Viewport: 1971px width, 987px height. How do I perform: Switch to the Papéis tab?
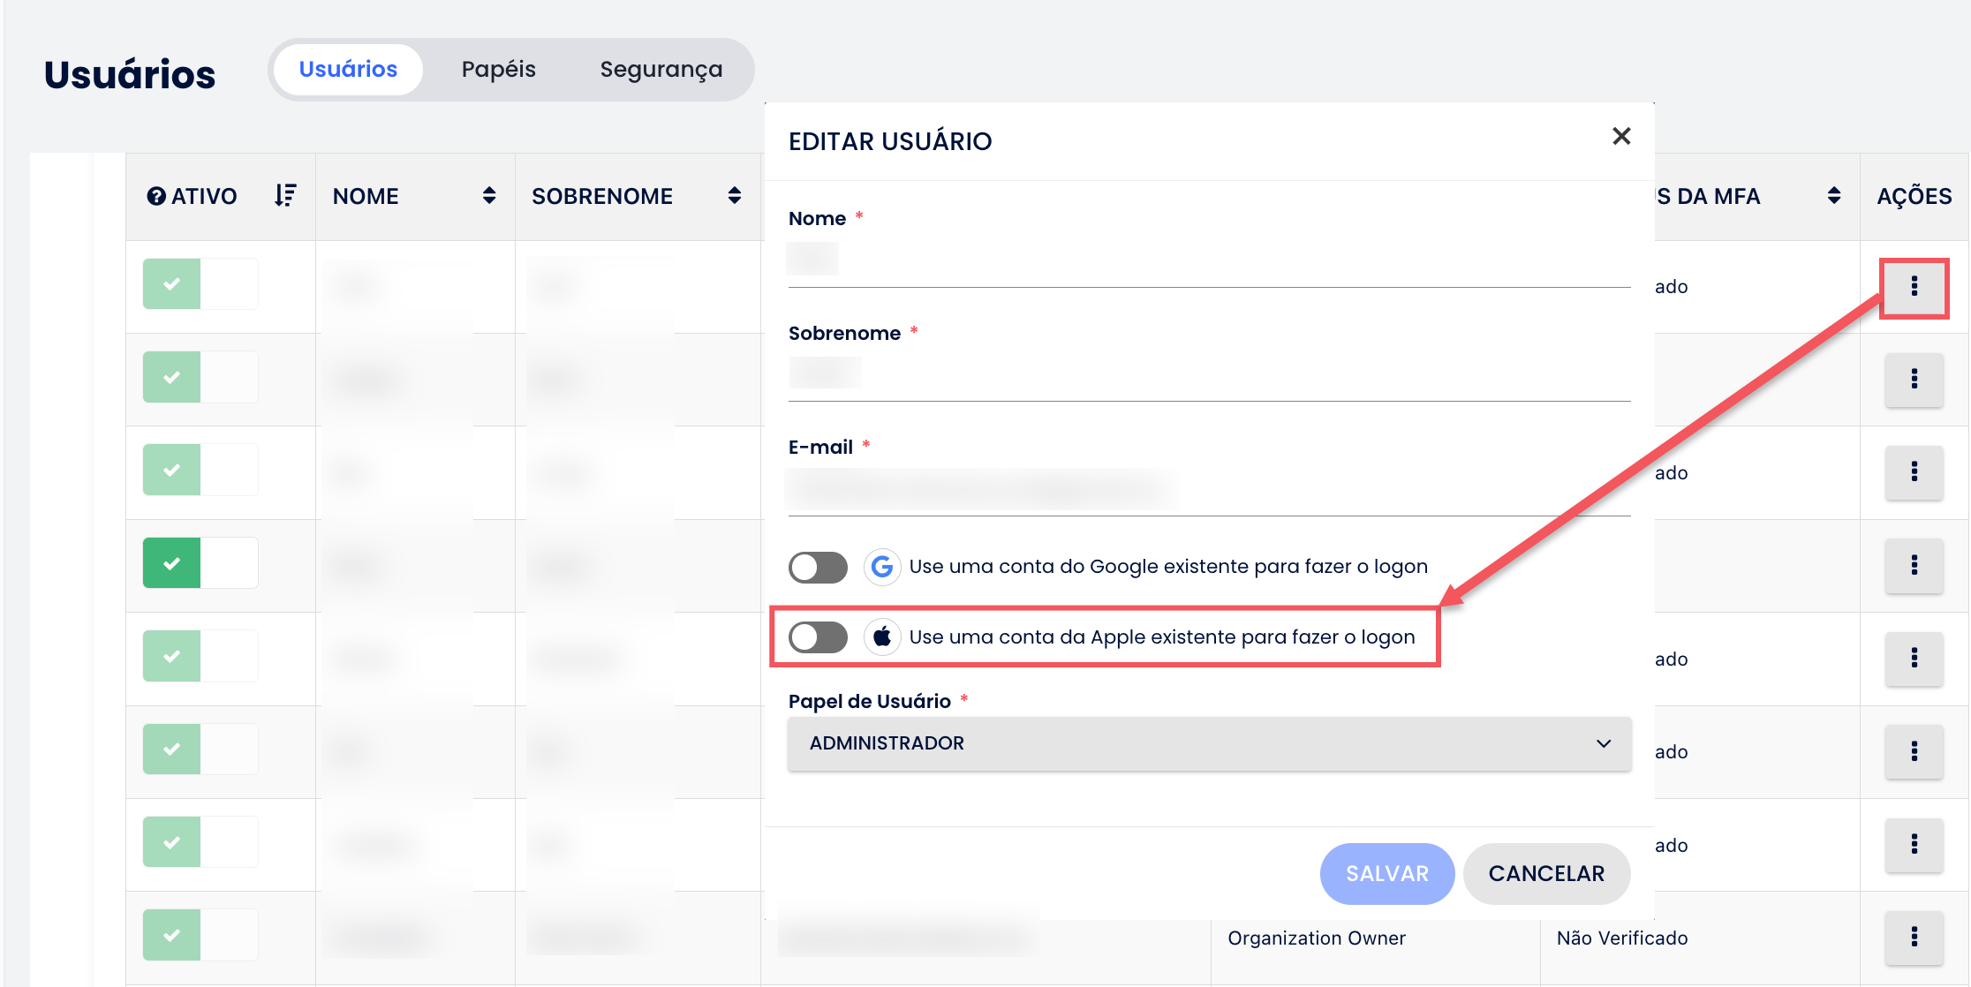pos(498,70)
